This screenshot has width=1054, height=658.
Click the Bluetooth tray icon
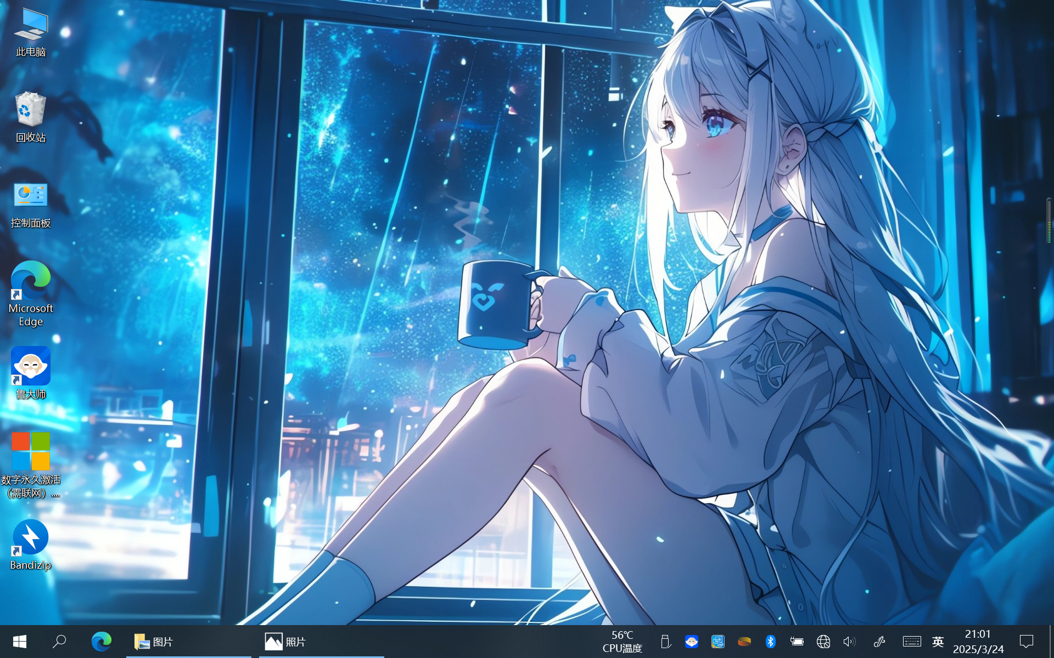click(771, 641)
